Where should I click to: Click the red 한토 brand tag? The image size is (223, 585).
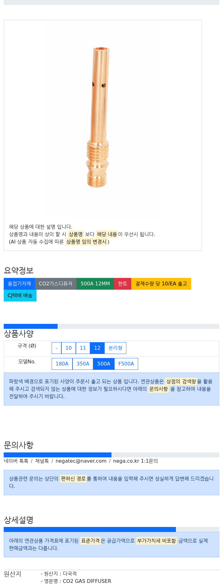tap(123, 284)
